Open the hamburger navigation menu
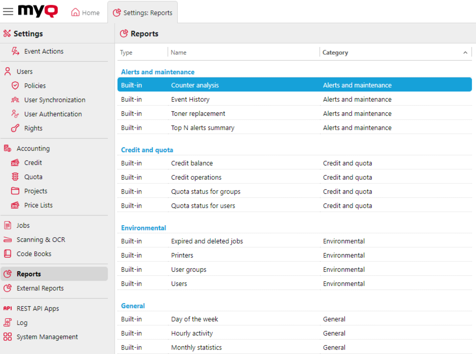 pyautogui.click(x=8, y=11)
